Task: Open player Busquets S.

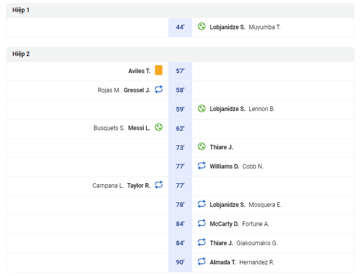Action: [109, 128]
